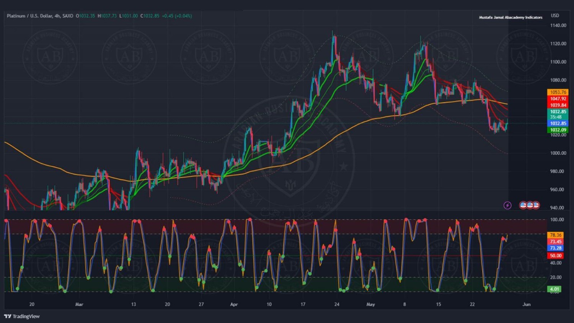This screenshot has height=323, width=574.
Task: Click the 24 date on the time axis
Action: (x=337, y=305)
